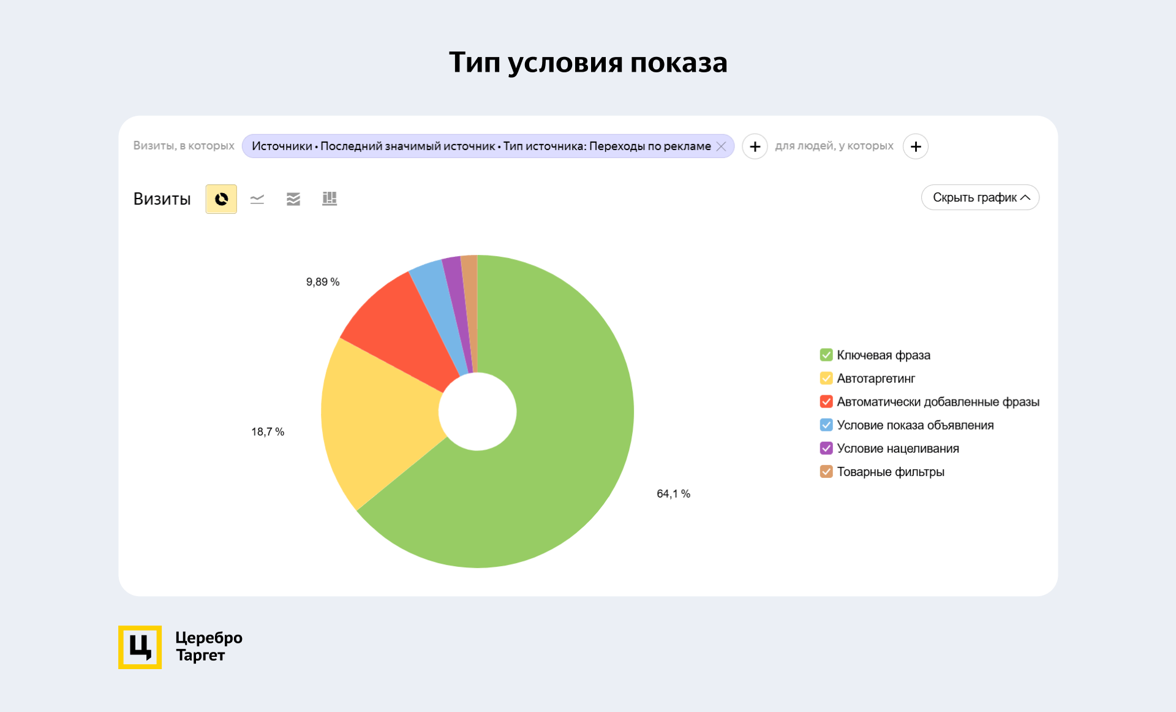This screenshot has height=712, width=1176.
Task: Switch to stacked area chart icon
Action: tap(293, 199)
